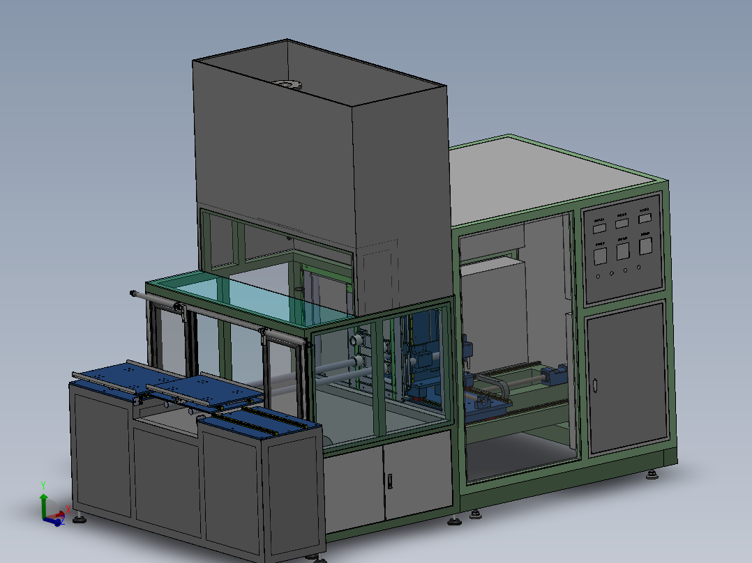Select the right cabinet door below control panel
Screen dimensions: 752x563
[x=627, y=378]
